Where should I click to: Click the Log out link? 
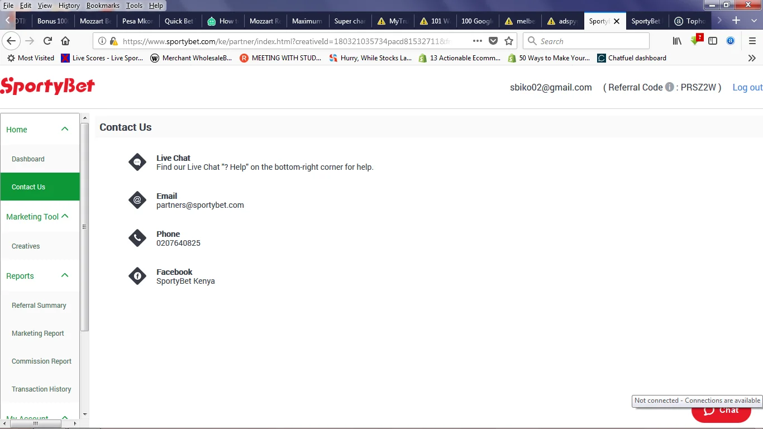click(x=747, y=87)
